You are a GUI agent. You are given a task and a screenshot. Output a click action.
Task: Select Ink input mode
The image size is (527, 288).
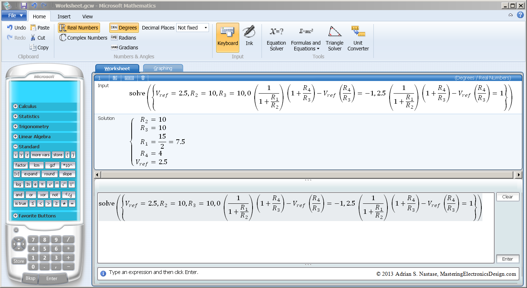click(249, 36)
